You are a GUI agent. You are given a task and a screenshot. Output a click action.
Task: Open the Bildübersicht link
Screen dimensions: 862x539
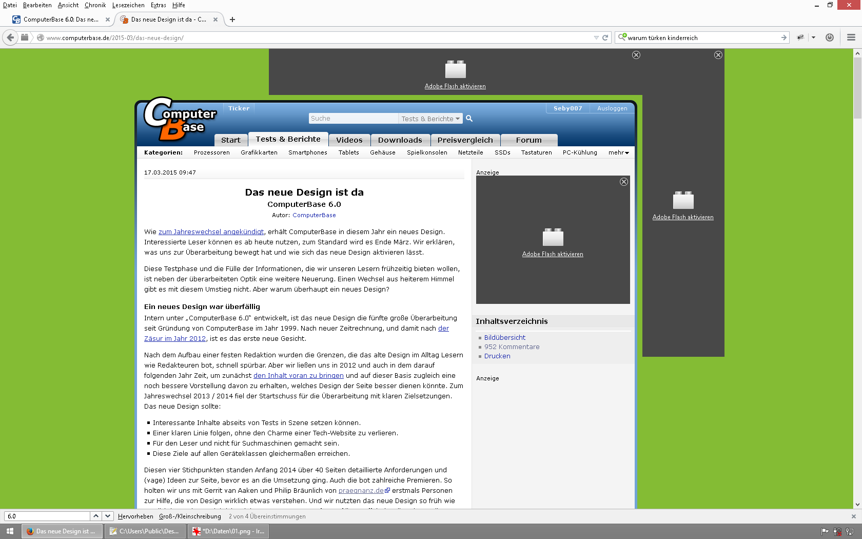coord(505,338)
